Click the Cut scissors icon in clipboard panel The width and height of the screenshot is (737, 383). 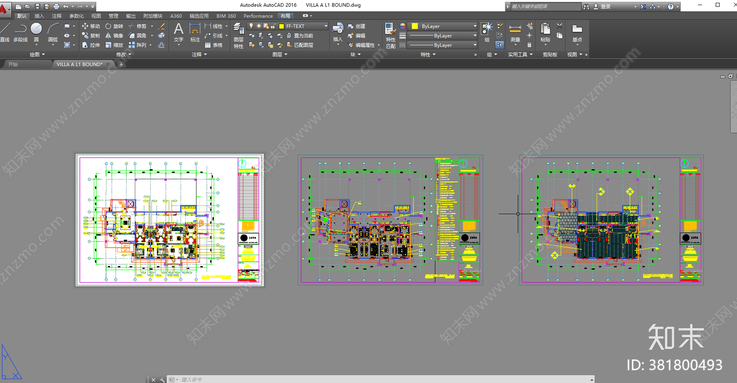pyautogui.click(x=560, y=26)
